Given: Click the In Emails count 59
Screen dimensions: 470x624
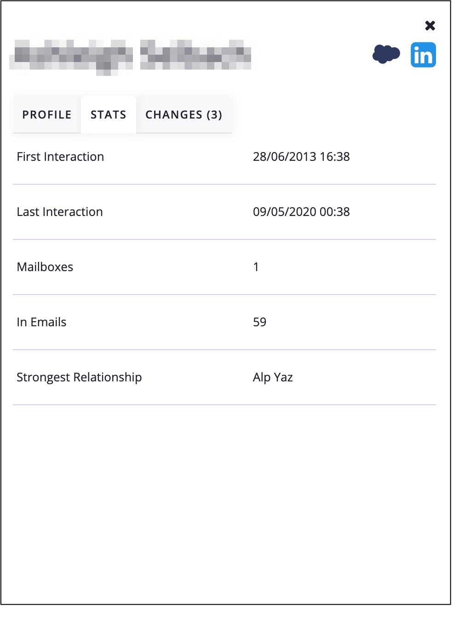Looking at the screenshot, I should click(260, 322).
